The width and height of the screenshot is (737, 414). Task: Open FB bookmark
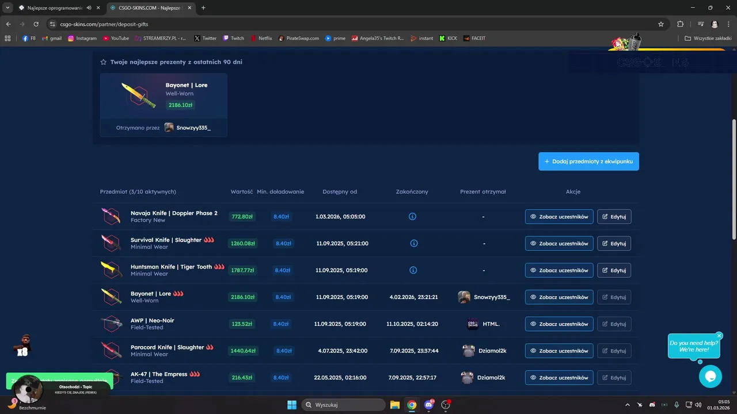pyautogui.click(x=29, y=39)
